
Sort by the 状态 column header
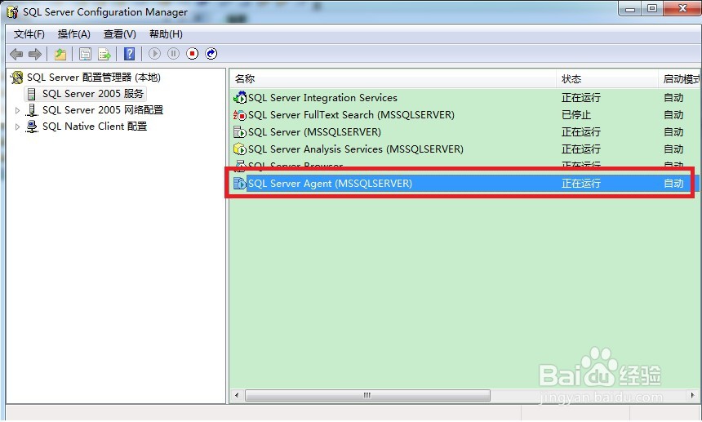click(x=607, y=79)
